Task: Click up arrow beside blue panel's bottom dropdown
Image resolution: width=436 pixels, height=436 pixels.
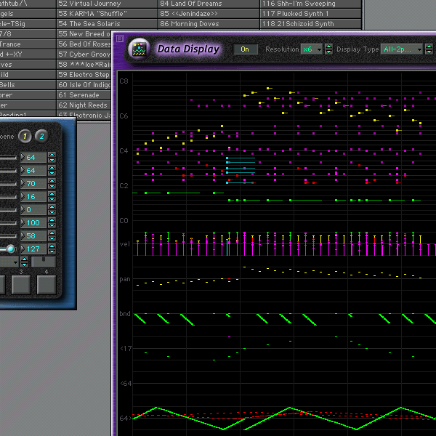Action: tap(24, 259)
